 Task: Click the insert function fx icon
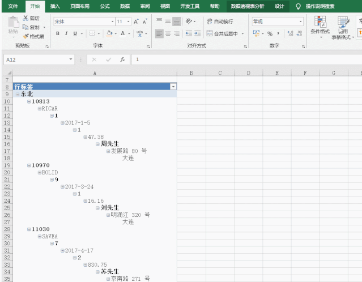pyautogui.click(x=122, y=59)
